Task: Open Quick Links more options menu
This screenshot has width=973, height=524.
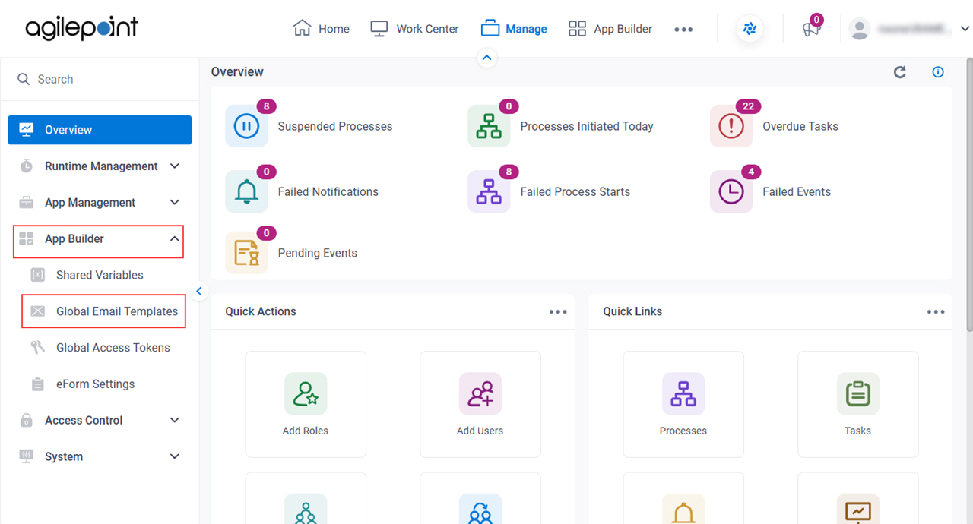Action: pyautogui.click(x=936, y=312)
